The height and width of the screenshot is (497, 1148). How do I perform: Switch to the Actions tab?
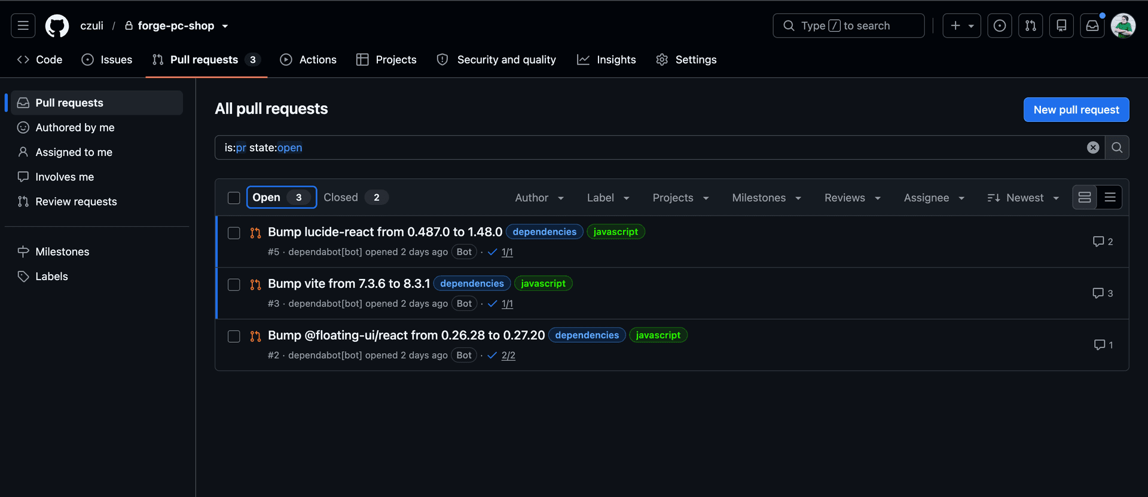point(309,60)
